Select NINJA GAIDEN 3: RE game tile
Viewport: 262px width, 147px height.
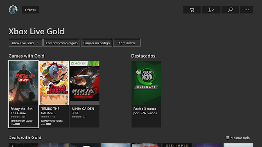pyautogui.click(x=85, y=94)
